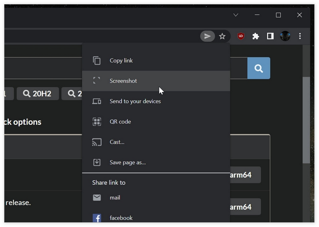Select Send to your devices
This screenshot has height=227, width=319.
(x=156, y=101)
